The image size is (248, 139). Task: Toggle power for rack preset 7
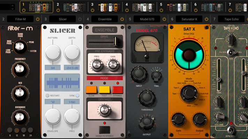click(x=230, y=10)
